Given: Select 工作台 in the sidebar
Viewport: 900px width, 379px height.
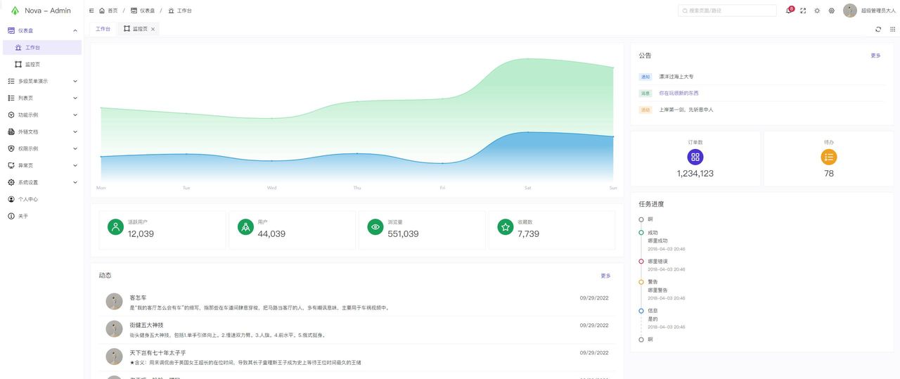Looking at the screenshot, I should pos(42,47).
